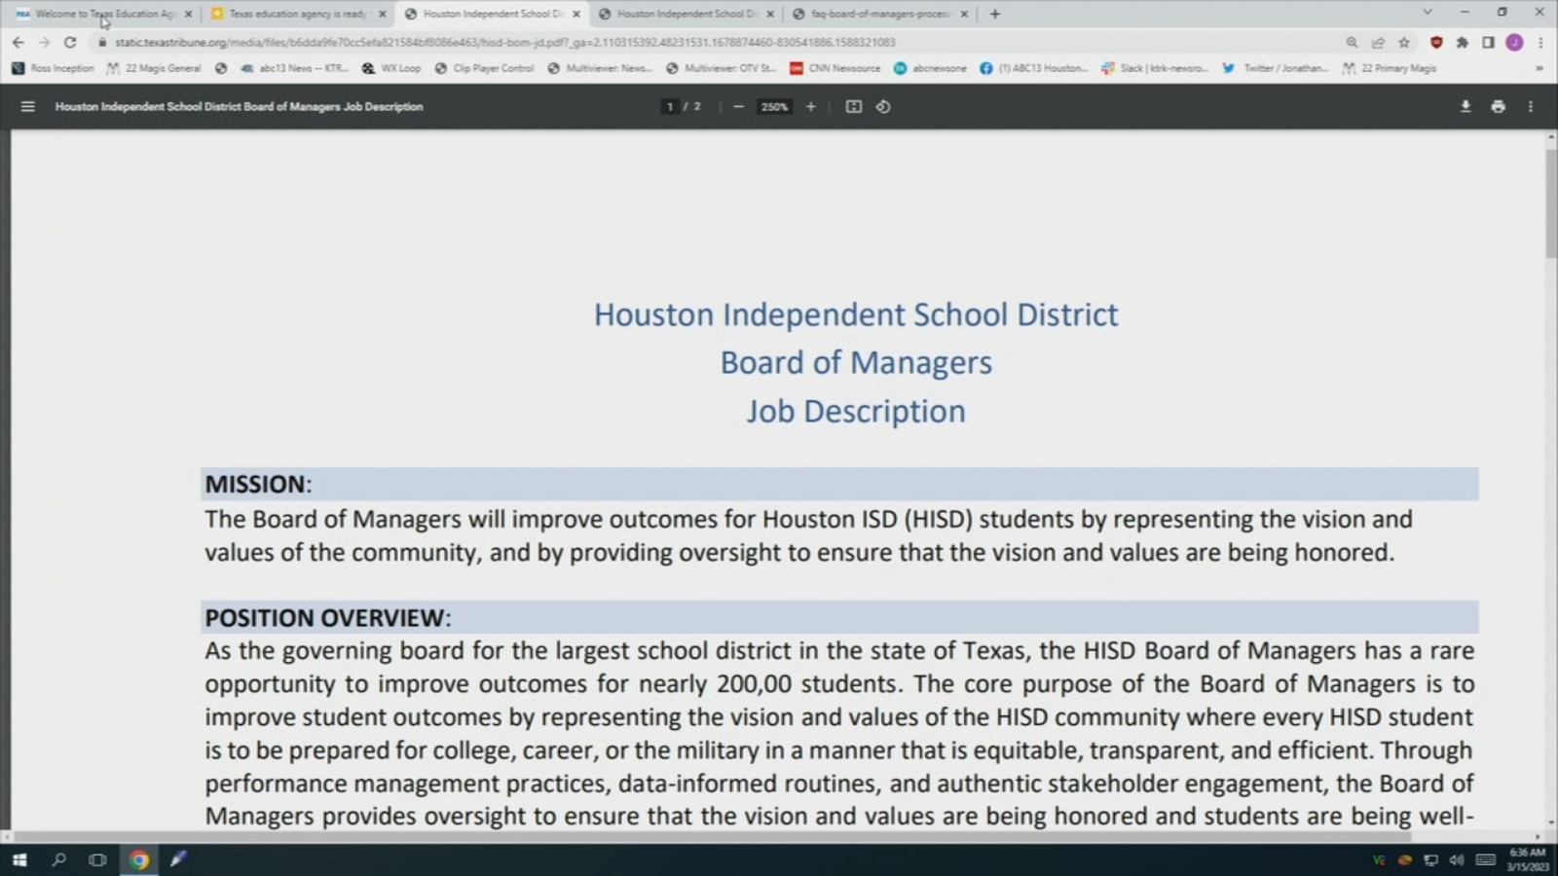Open the PDF viewer menu panel
The height and width of the screenshot is (876, 1558).
pyautogui.click(x=26, y=107)
